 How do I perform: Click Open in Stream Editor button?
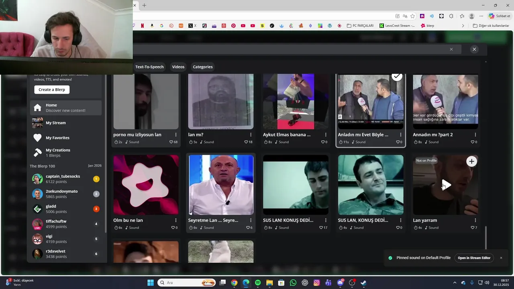(x=474, y=258)
